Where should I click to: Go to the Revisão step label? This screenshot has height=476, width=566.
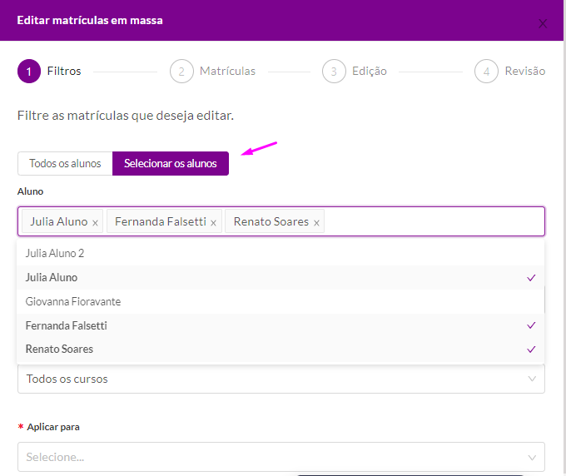pos(524,72)
